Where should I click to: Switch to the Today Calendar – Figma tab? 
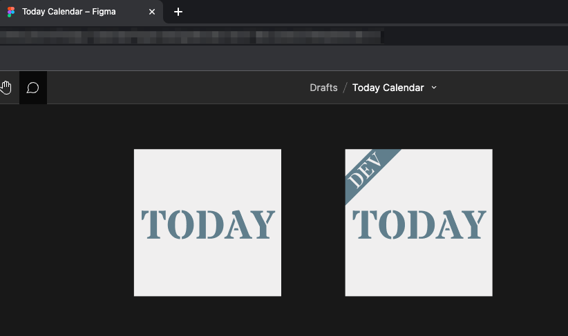[81, 12]
